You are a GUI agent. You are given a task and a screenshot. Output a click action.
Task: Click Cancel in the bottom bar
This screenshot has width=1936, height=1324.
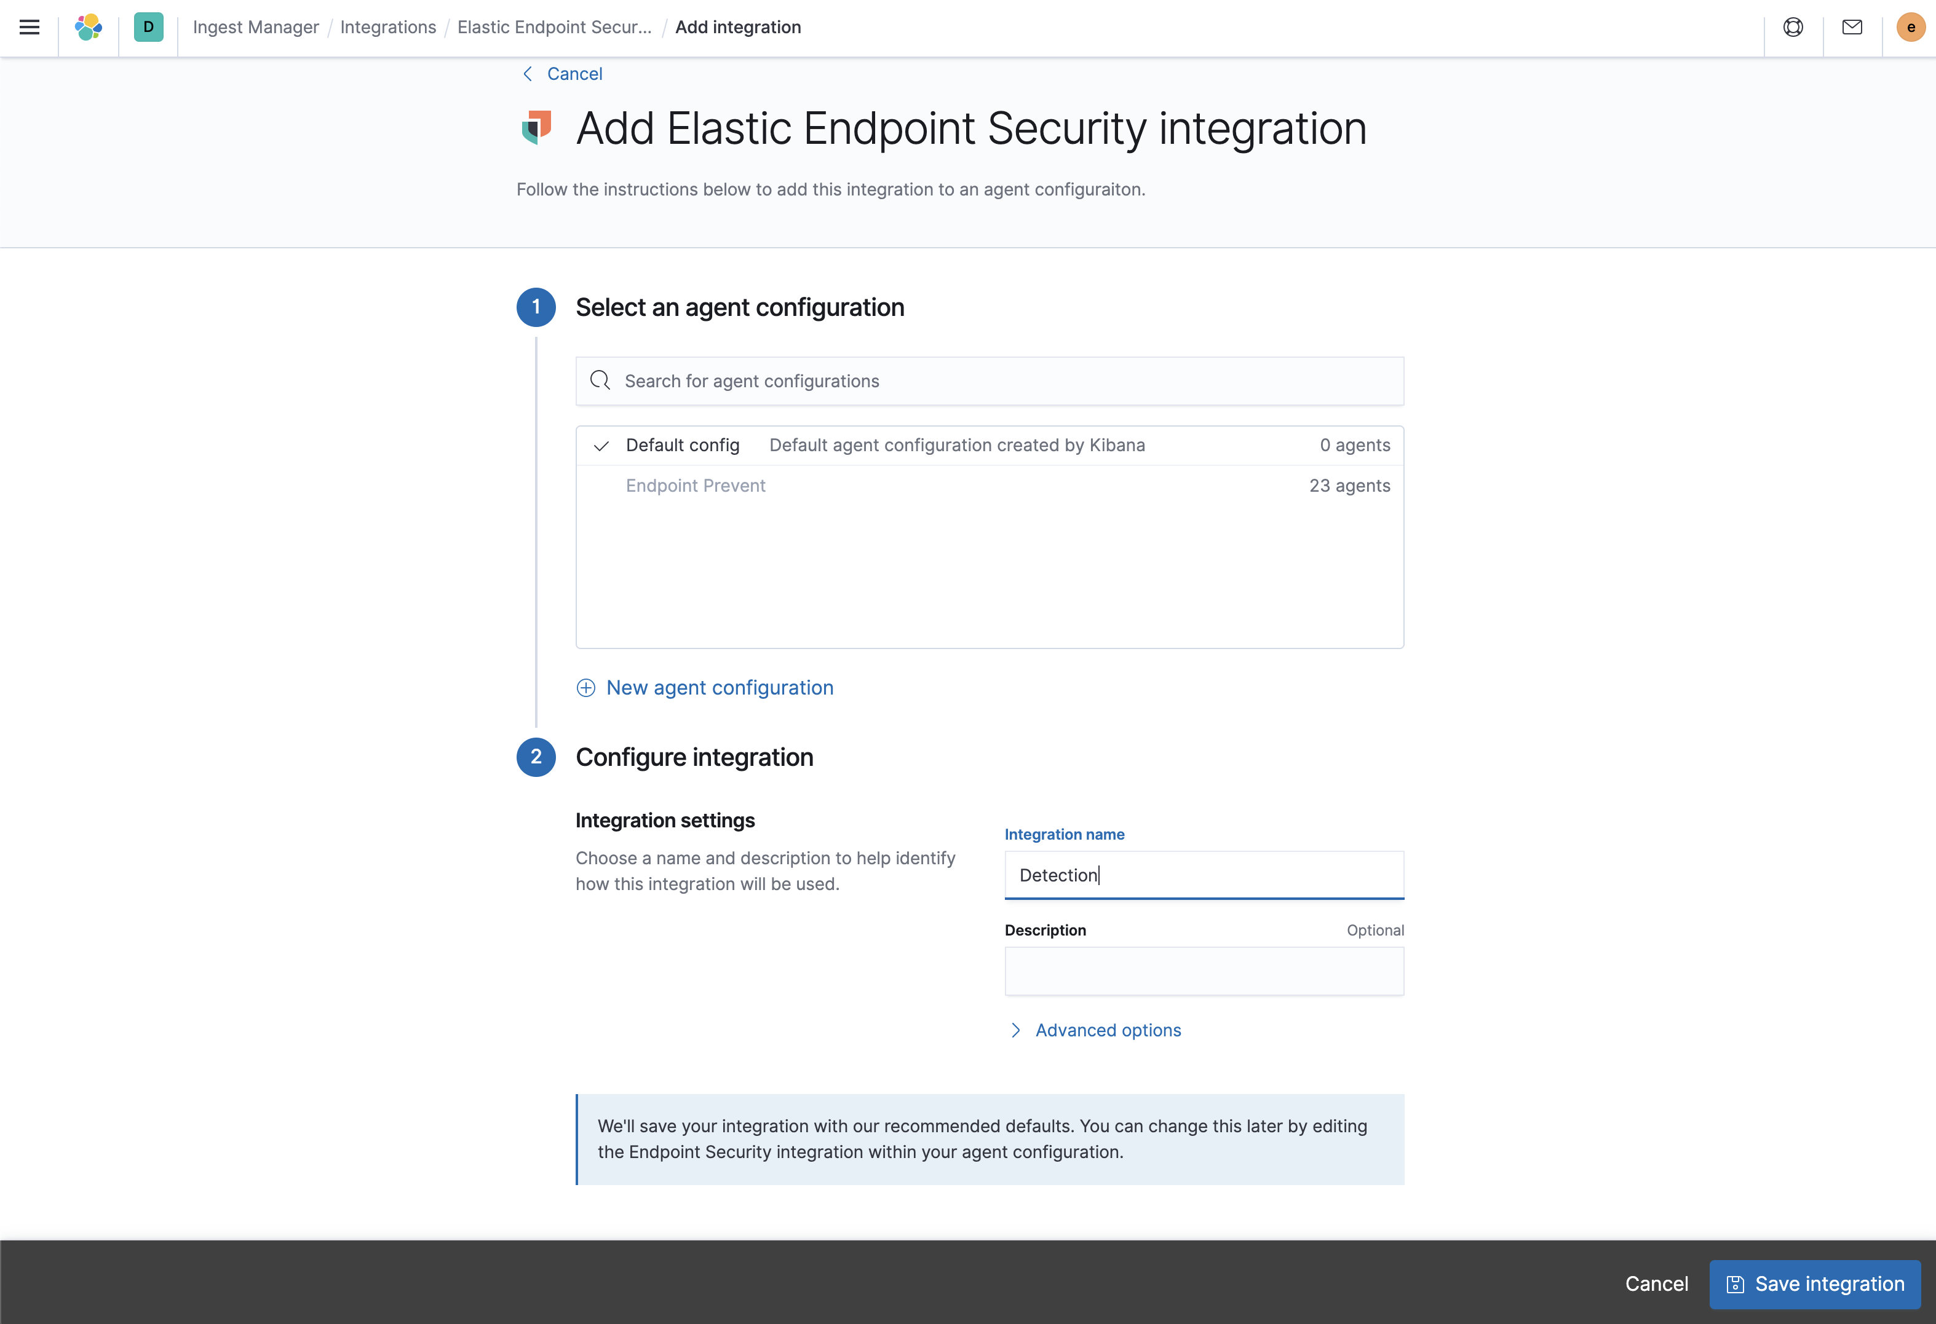click(x=1656, y=1284)
